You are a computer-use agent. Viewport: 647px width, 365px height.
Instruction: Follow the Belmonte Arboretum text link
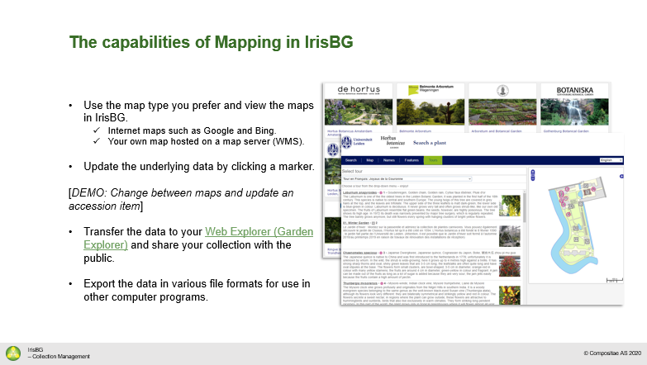[x=415, y=131]
